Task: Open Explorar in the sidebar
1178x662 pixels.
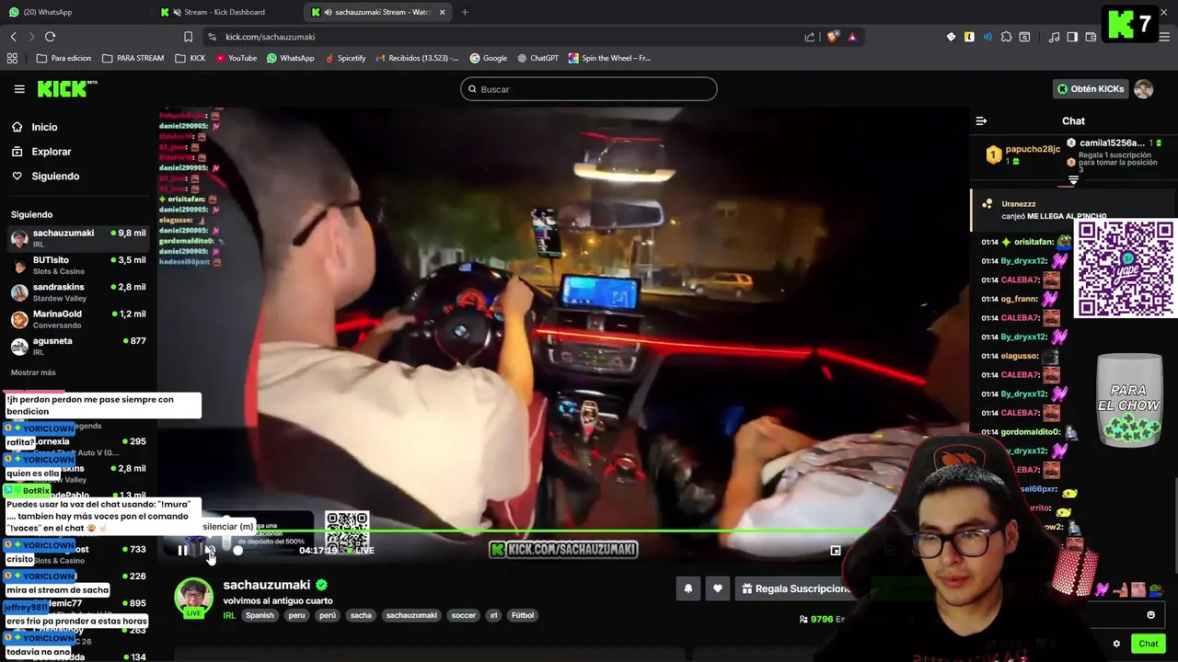Action: click(x=51, y=152)
